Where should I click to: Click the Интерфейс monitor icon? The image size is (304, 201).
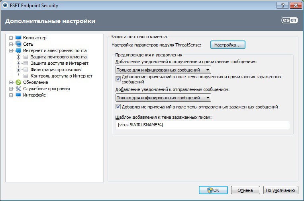pos(18,95)
